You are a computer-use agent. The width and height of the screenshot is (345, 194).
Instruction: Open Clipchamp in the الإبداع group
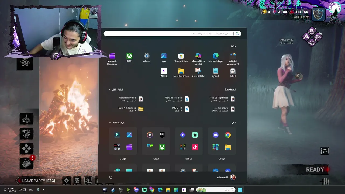pos(129,147)
